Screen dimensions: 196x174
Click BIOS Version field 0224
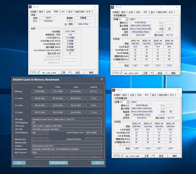point(67,152)
